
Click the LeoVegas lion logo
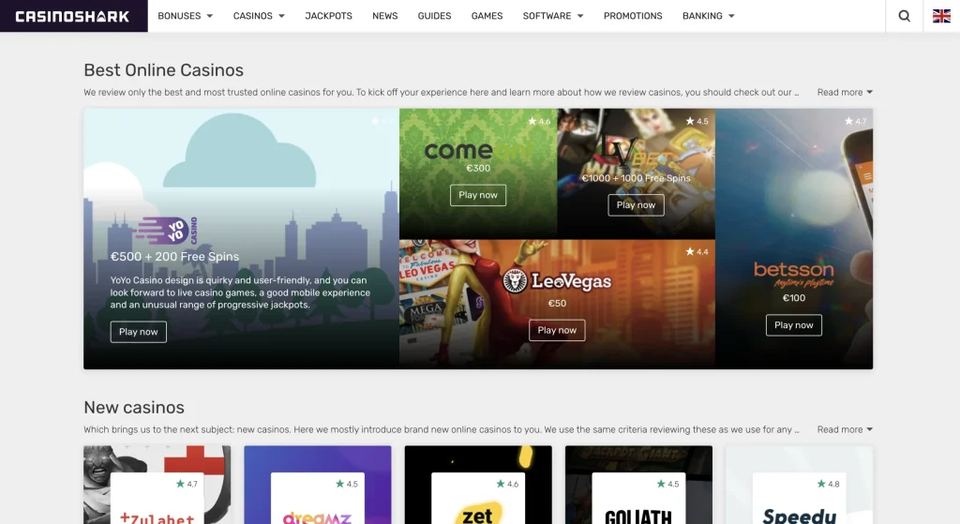(515, 281)
